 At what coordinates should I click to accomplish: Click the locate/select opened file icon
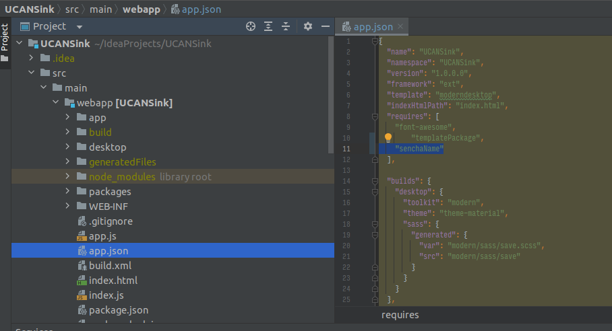(251, 26)
